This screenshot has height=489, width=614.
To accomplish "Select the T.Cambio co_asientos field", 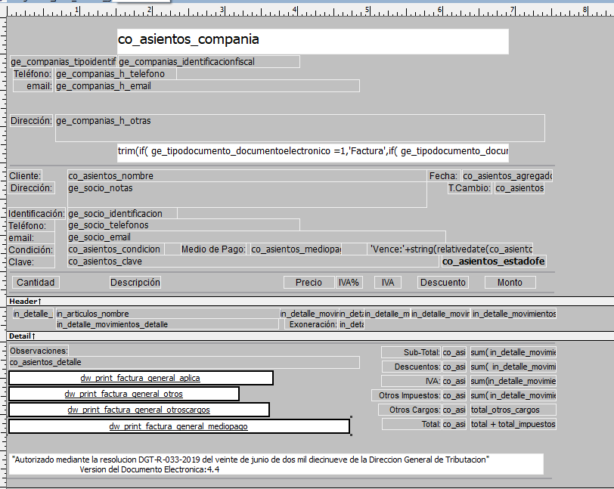I will click(x=519, y=188).
